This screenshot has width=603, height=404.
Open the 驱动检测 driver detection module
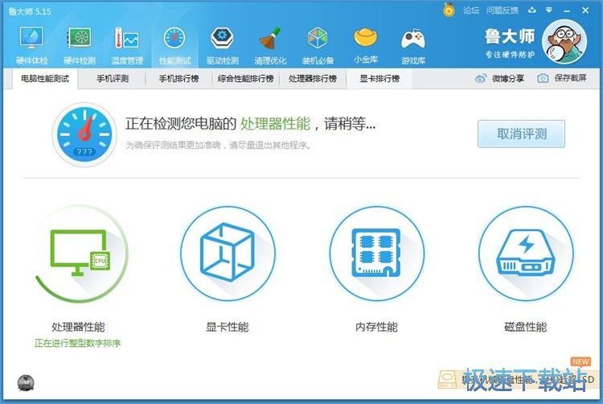coord(222,45)
